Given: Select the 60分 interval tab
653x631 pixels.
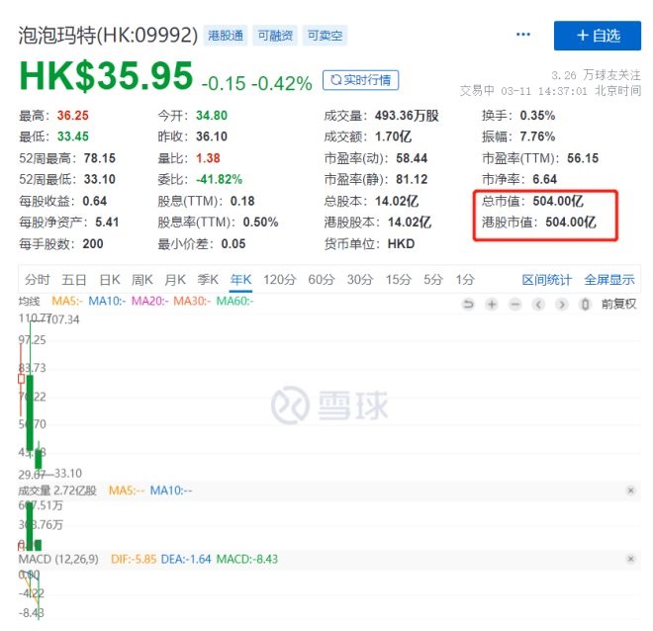Looking at the screenshot, I should click(322, 280).
